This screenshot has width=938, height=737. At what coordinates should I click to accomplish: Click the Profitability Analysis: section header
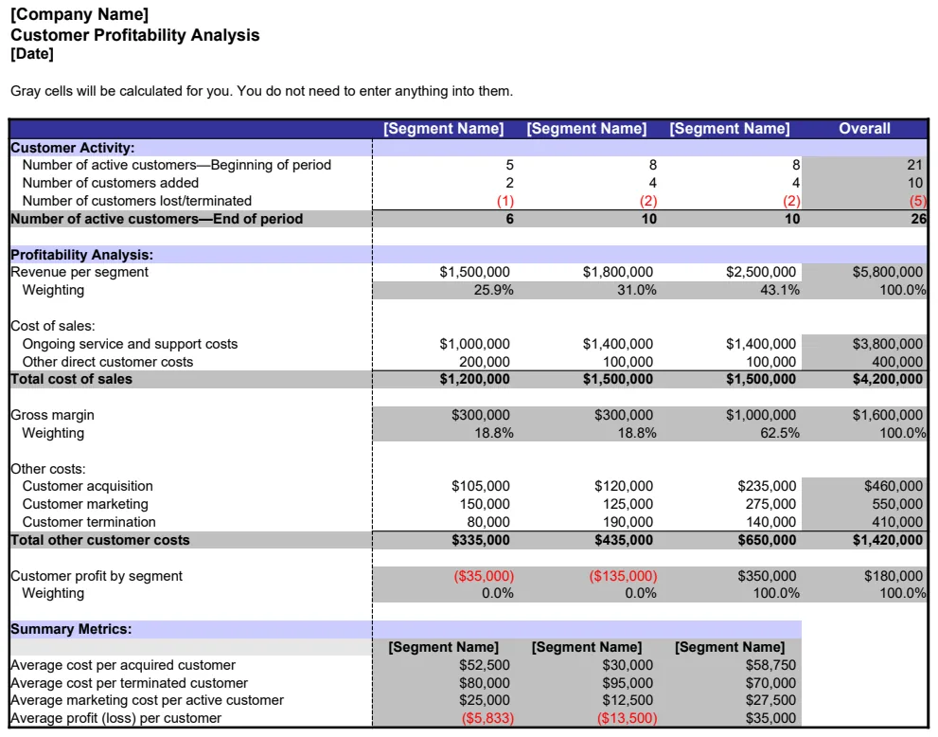click(82, 255)
